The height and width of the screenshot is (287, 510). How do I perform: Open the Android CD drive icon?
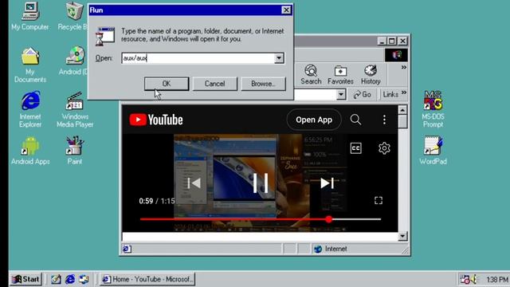[x=74, y=61]
